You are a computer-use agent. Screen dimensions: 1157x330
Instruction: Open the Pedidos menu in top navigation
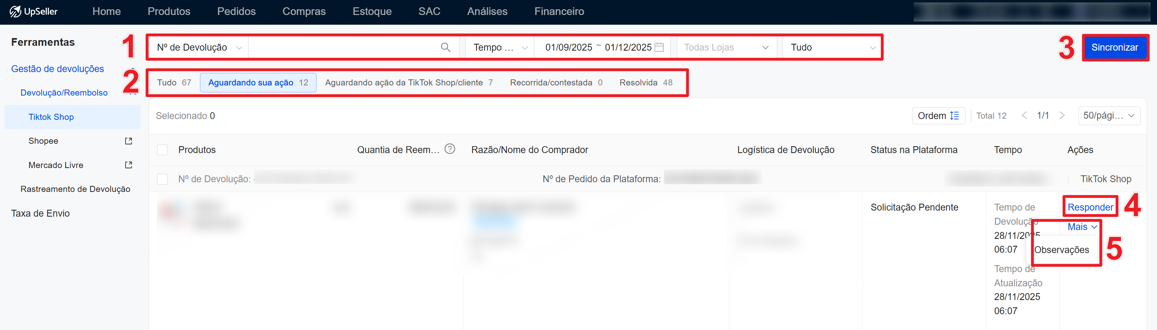click(236, 11)
